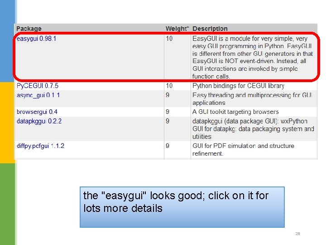Click the datapkggui wxPython GUI description

[x=253, y=129]
